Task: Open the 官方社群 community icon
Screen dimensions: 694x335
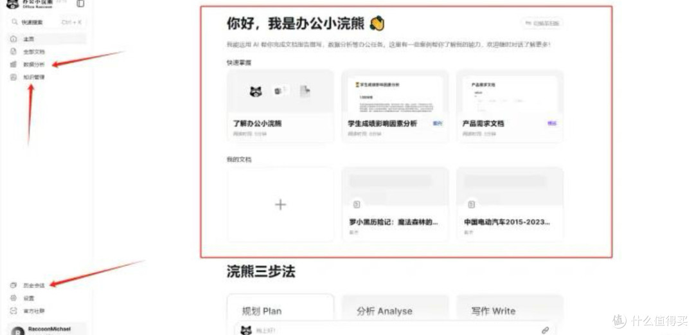Action: click(13, 311)
